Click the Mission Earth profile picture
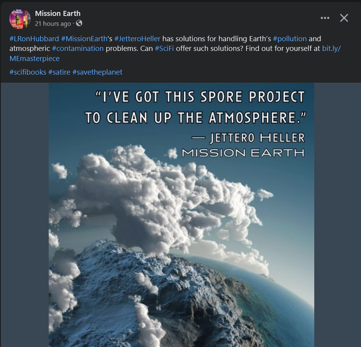The image size is (361, 347). (20, 19)
